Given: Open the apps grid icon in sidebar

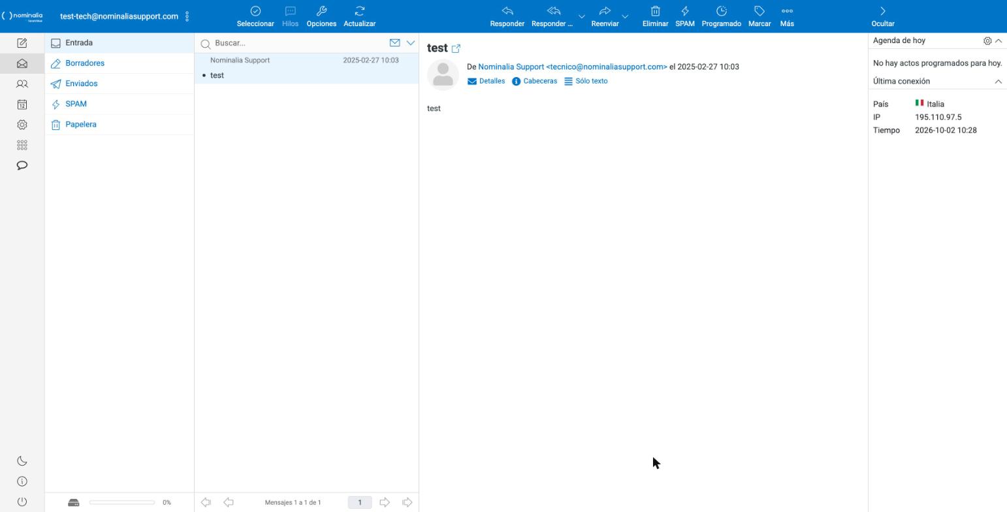Looking at the screenshot, I should [22, 145].
